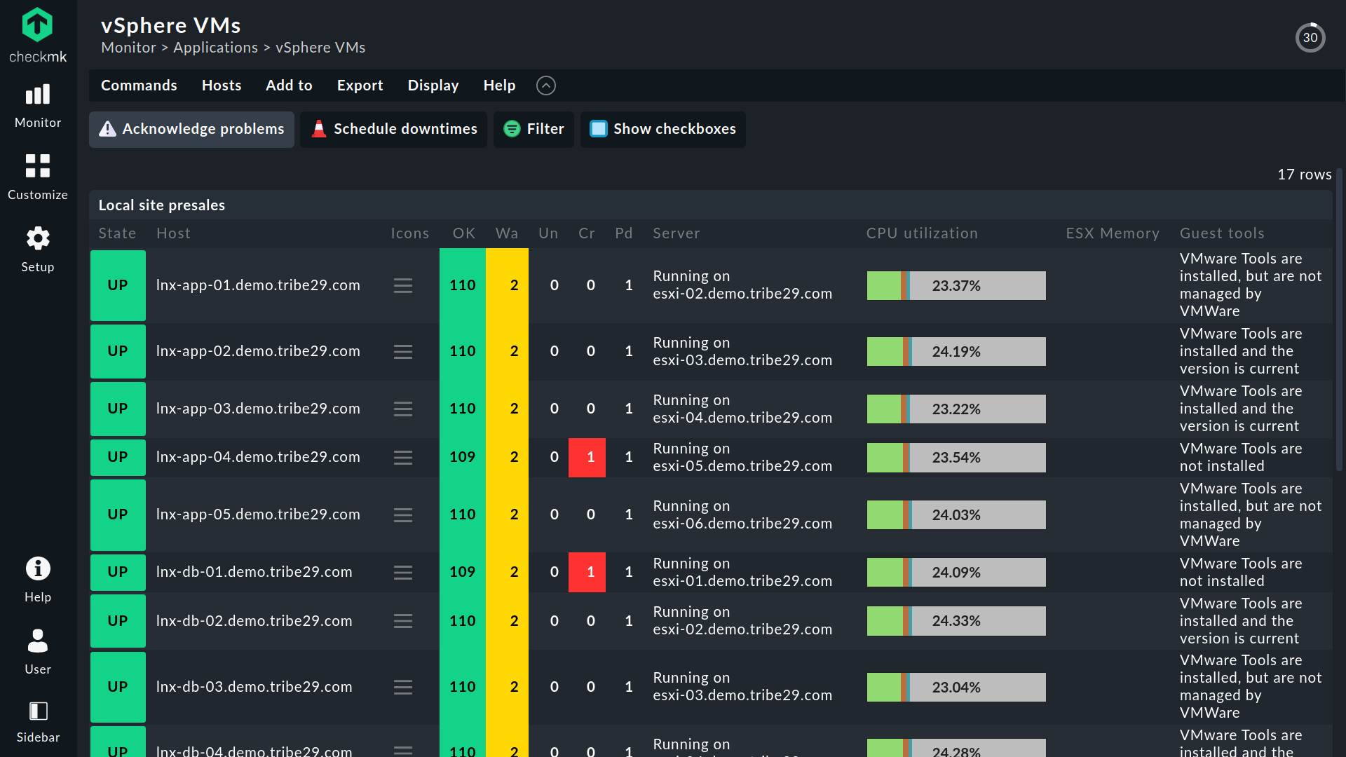1346x757 pixels.
Task: Open the Help info menu
Action: pos(38,580)
